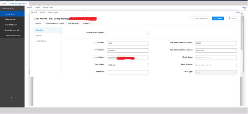The width and height of the screenshot is (248, 114).
Task: Go to Home in the dialog breadcrumb
Action: pos(34,12)
